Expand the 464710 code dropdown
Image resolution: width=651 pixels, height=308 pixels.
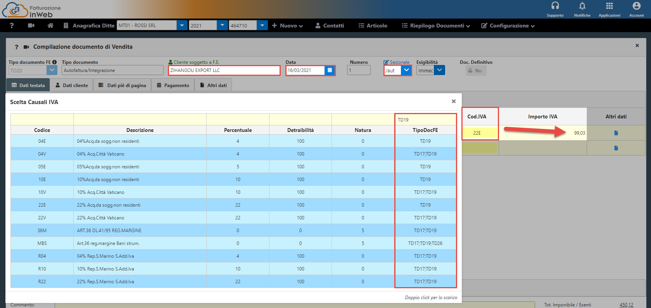click(262, 26)
